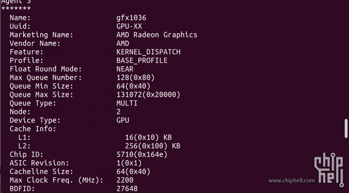Click the terminal scrollbar handle
Viewport: 349px width, 193px height.
[x=346, y=129]
